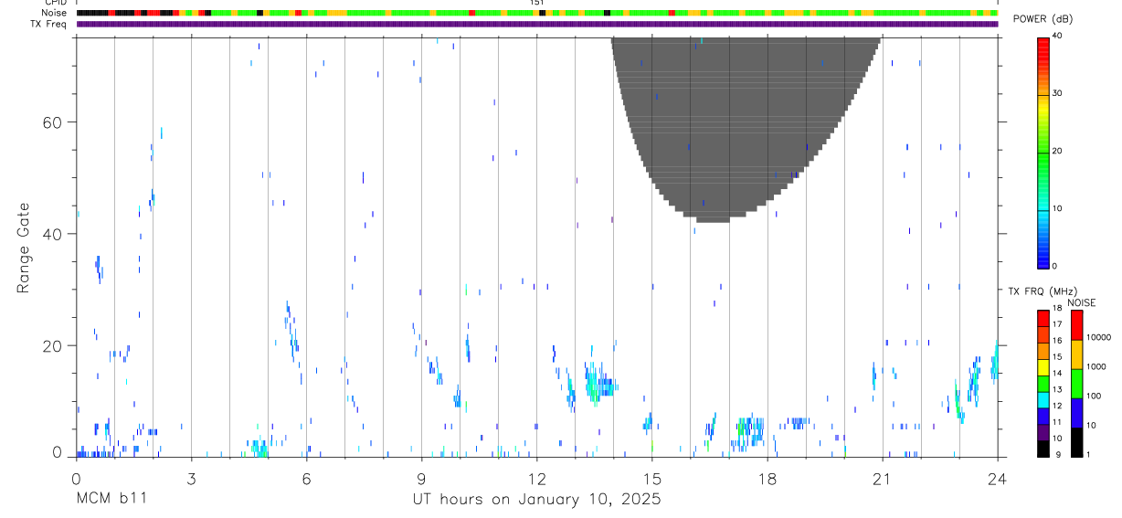Pick the green segment of NOISE colorbar

pos(1076,384)
